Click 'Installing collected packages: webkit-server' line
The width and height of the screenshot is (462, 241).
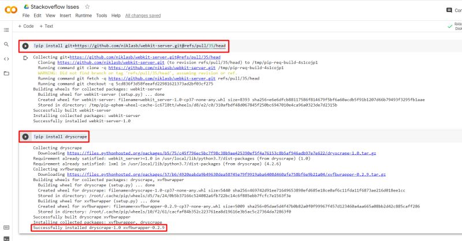[87, 116]
